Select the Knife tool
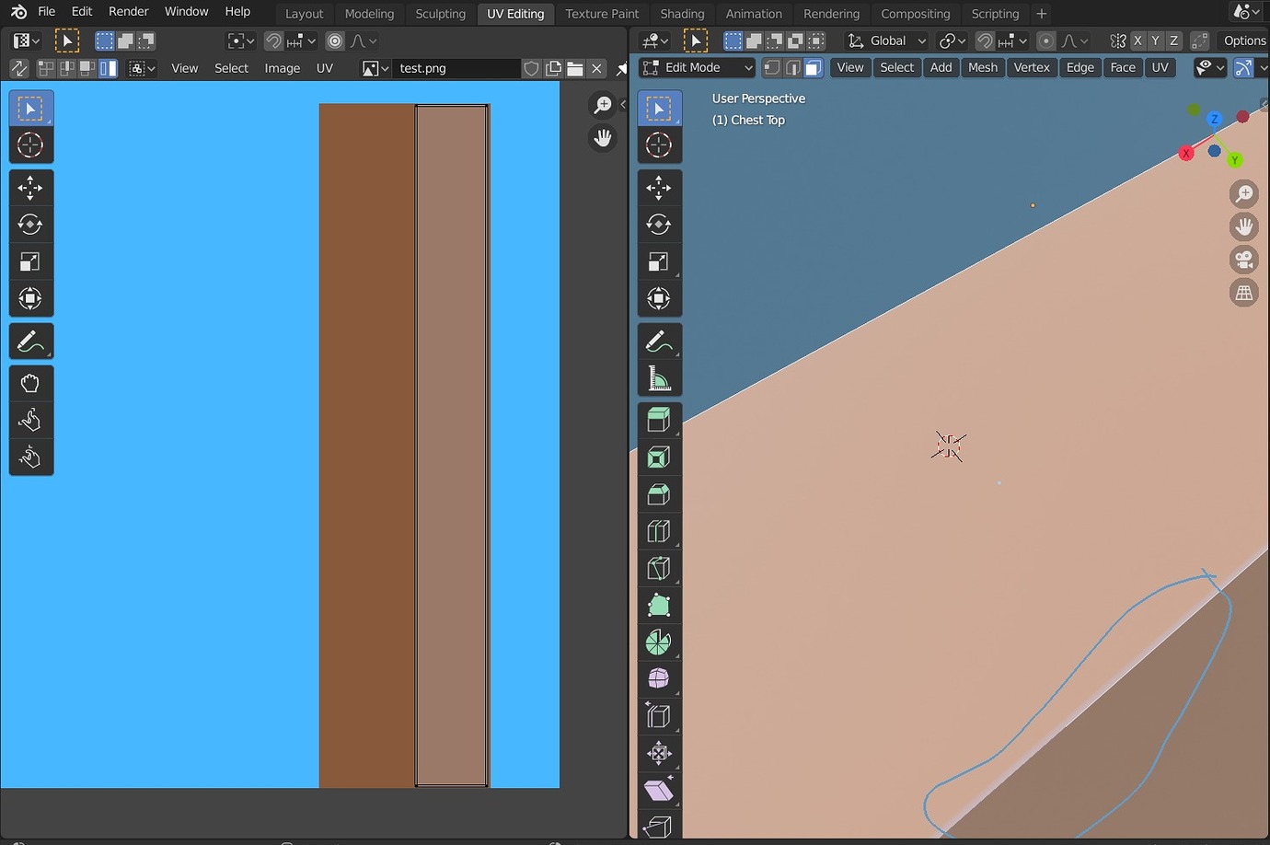 point(659,568)
